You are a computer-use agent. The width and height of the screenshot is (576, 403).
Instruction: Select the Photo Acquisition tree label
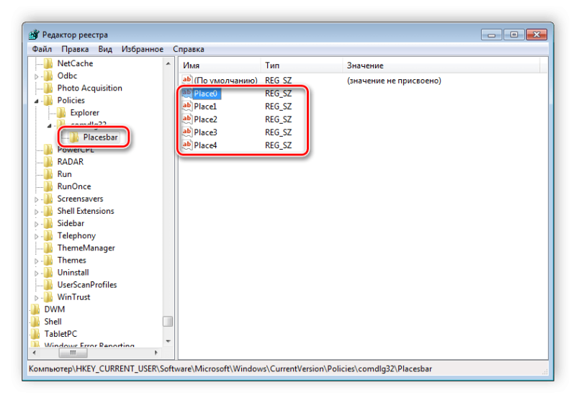pyautogui.click(x=89, y=88)
